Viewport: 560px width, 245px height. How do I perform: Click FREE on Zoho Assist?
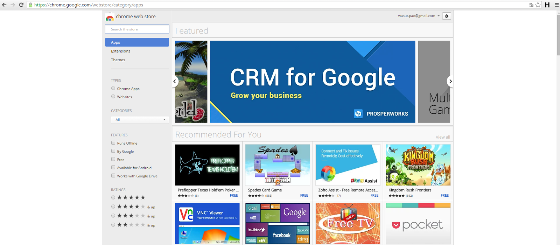pyautogui.click(x=374, y=196)
